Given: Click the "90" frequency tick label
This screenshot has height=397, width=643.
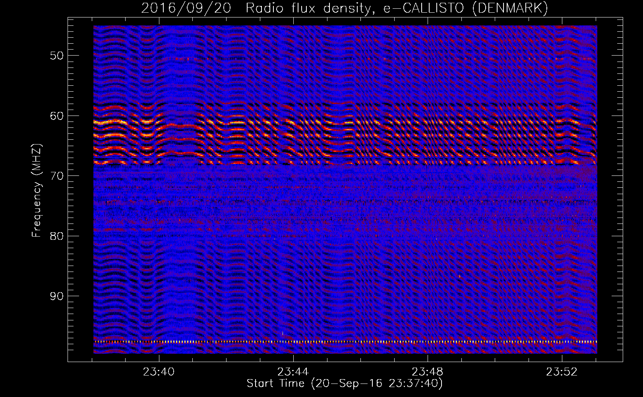Looking at the screenshot, I should pyautogui.click(x=57, y=297).
